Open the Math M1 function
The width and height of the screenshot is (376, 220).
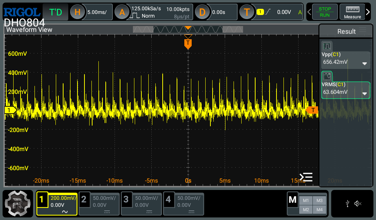[x=306, y=200]
